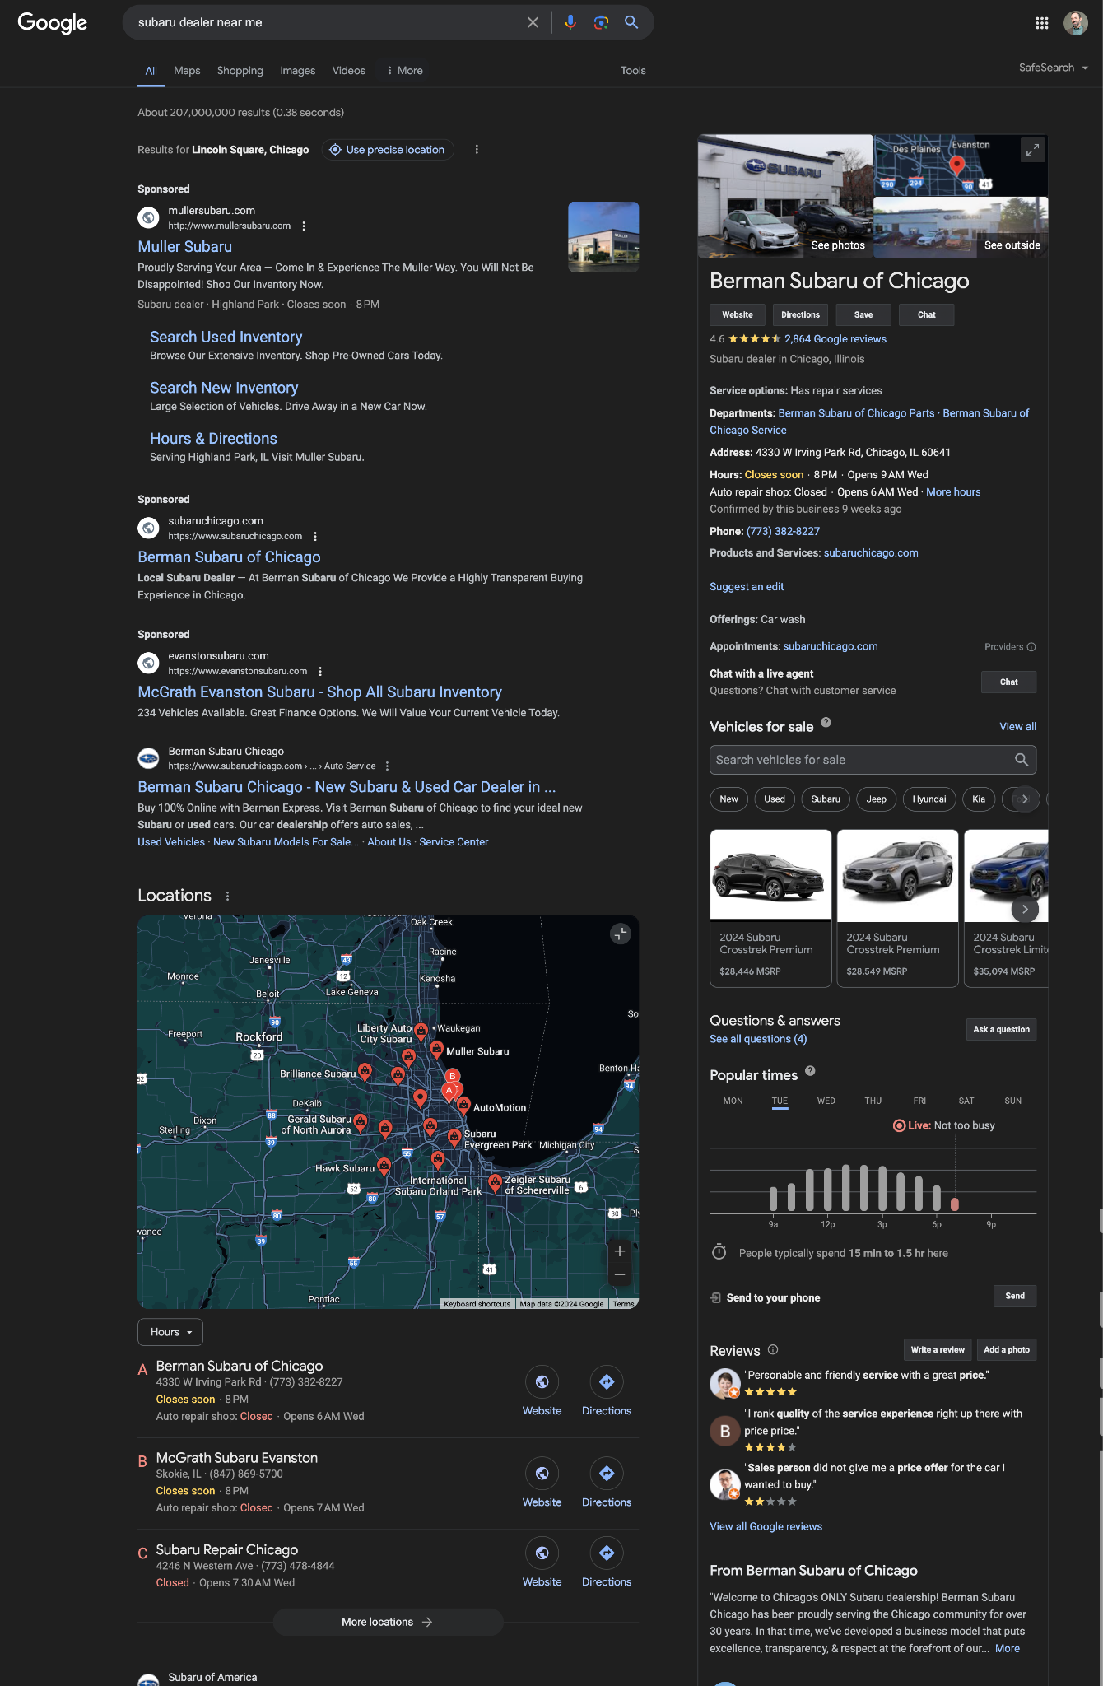1103x1686 pixels.
Task: Select WED in Popular times
Action: pyautogui.click(x=826, y=1101)
